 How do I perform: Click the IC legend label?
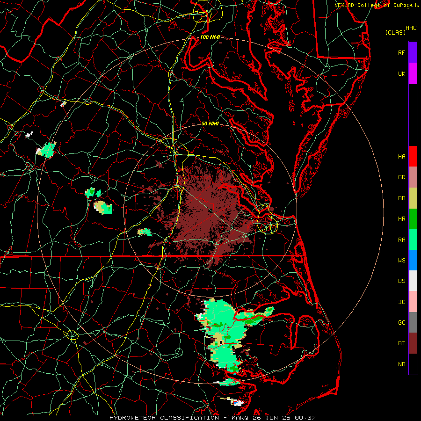[x=401, y=302]
